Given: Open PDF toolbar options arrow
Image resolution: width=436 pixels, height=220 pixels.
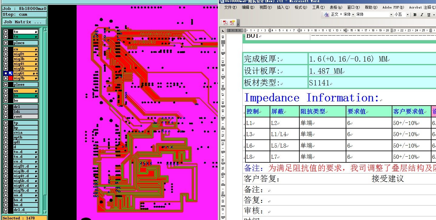Looking at the screenshot, I should click(x=238, y=23).
